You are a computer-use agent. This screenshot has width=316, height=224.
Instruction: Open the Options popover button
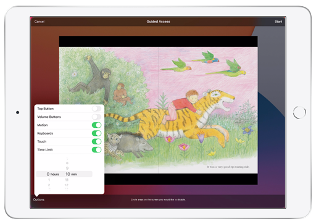[39, 199]
